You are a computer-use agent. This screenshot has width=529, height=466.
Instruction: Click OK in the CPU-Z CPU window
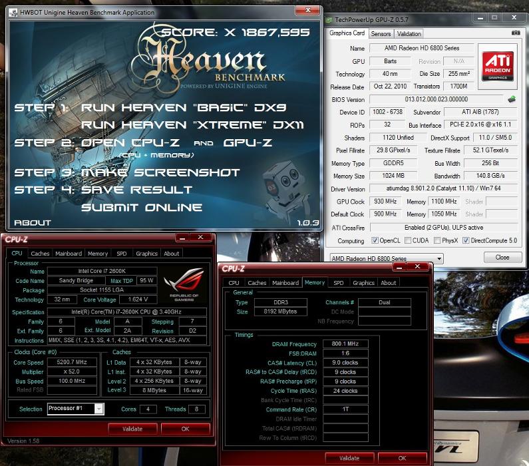(x=185, y=429)
